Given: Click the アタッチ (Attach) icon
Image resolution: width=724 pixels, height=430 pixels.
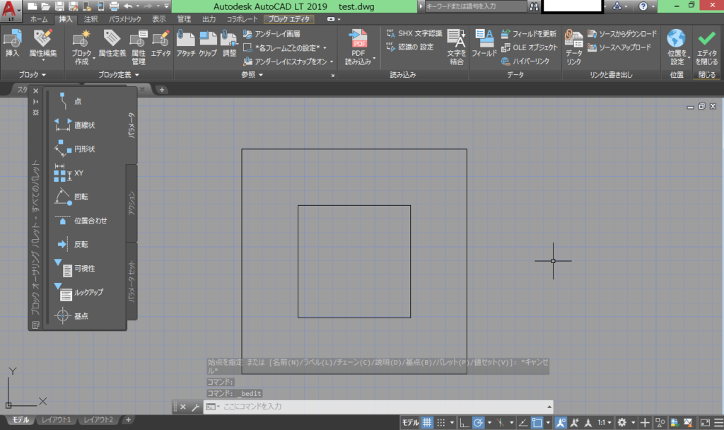Looking at the screenshot, I should pyautogui.click(x=186, y=38).
